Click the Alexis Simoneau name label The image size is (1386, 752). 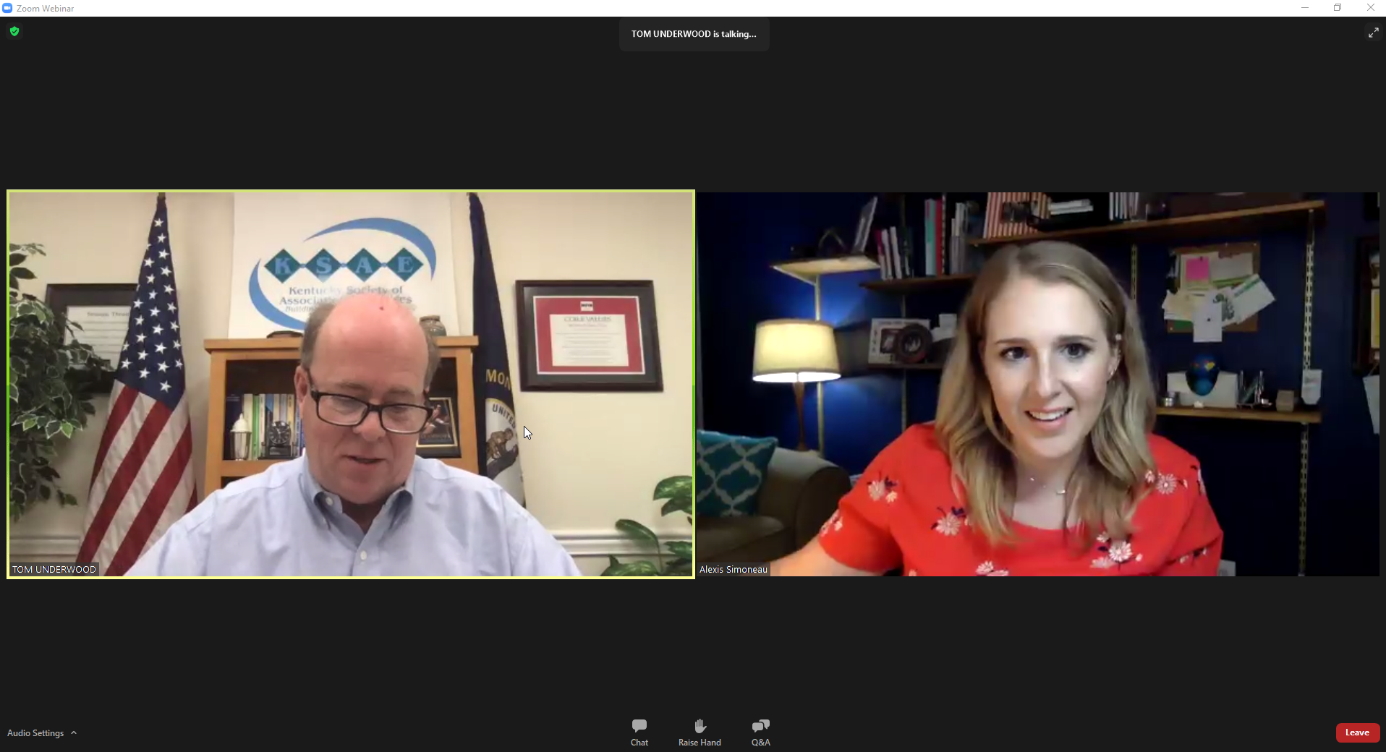click(x=733, y=570)
